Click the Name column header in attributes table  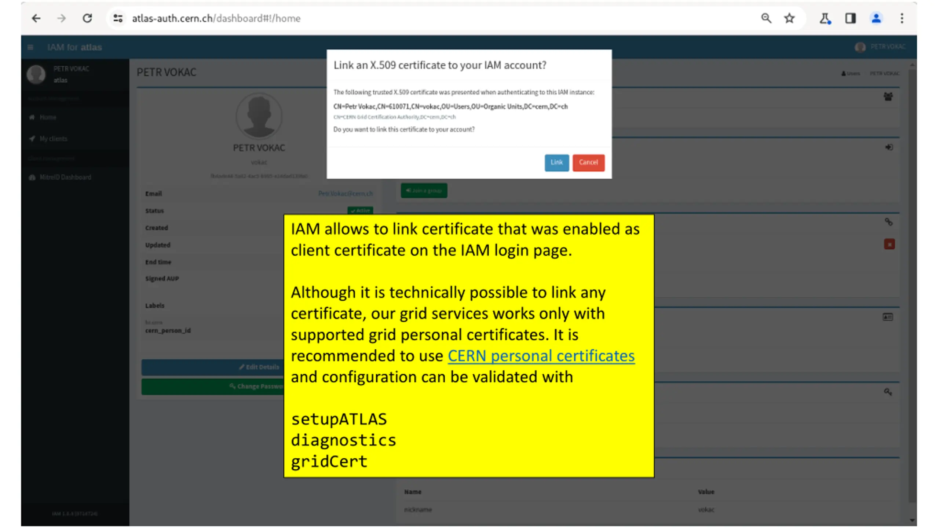click(413, 492)
